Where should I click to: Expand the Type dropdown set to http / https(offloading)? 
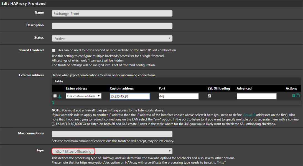(x=112, y=151)
